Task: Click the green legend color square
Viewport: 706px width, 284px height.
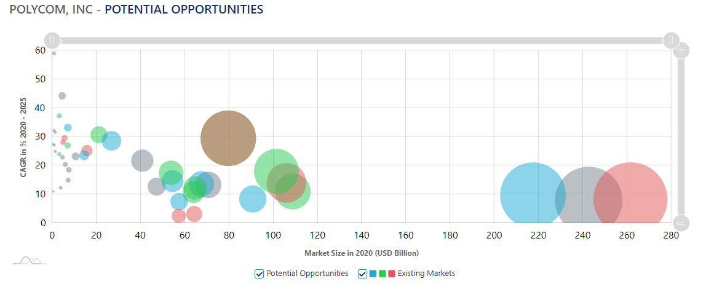Action: pyautogui.click(x=383, y=274)
